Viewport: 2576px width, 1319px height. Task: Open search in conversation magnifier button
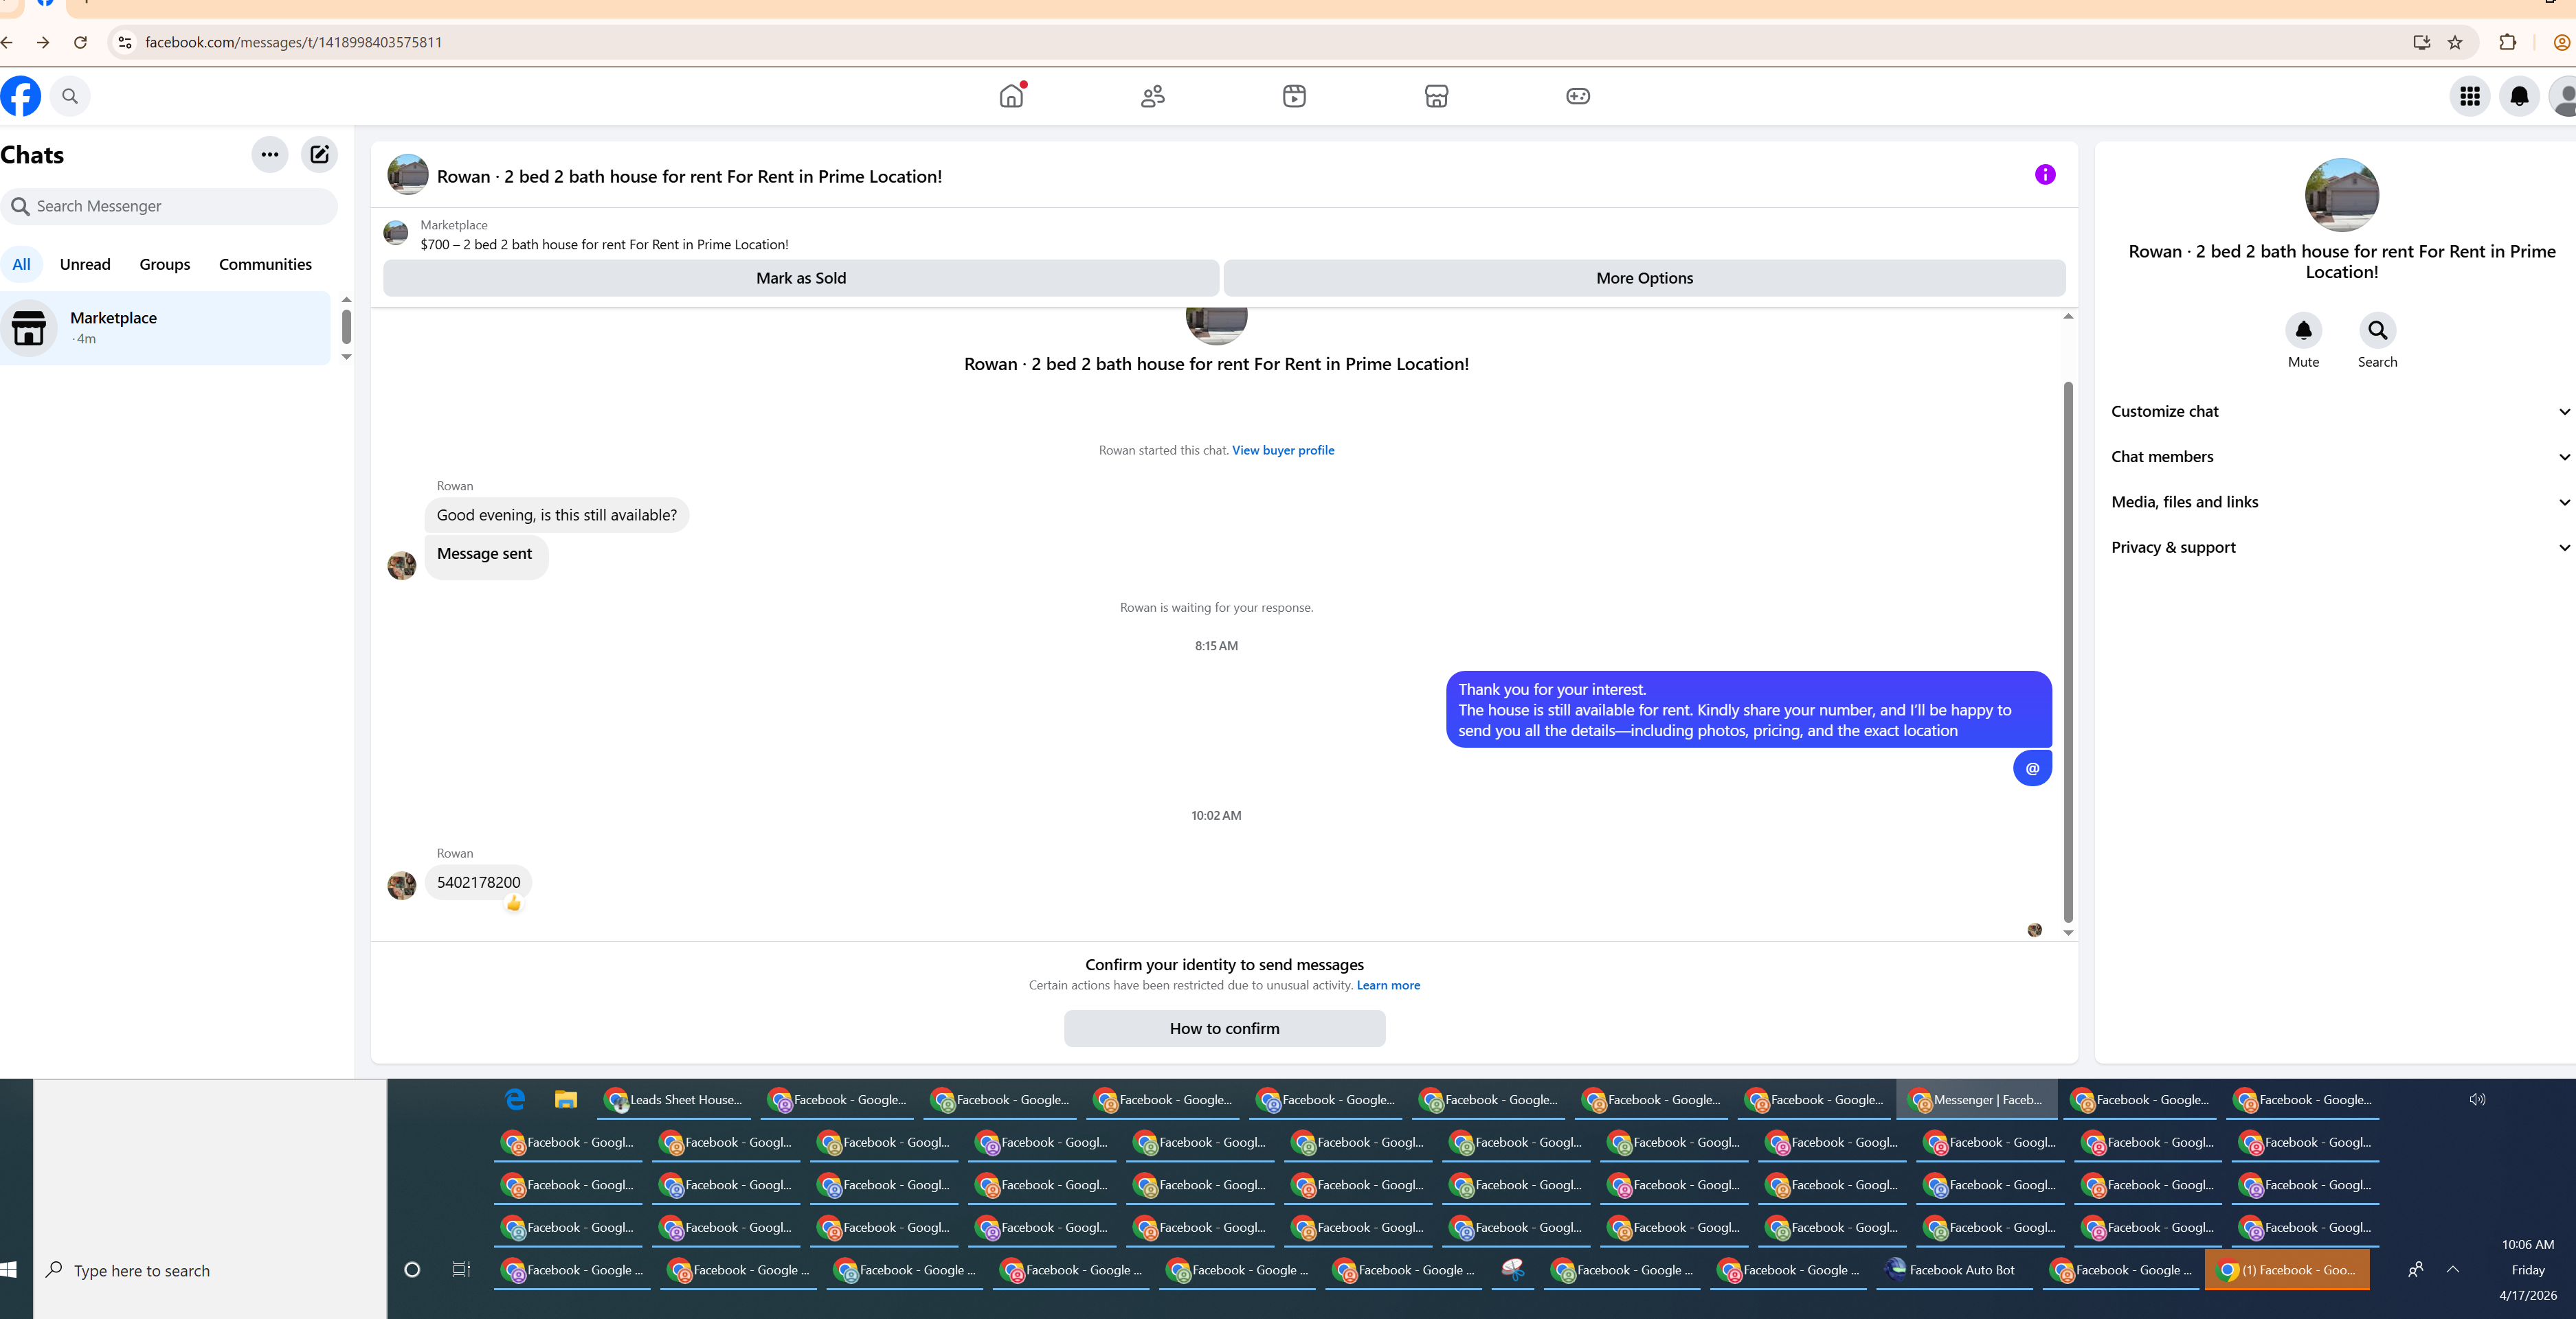[x=2377, y=330]
